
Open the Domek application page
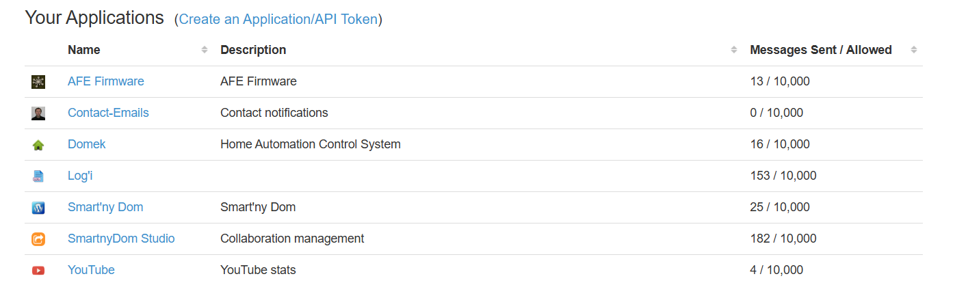click(87, 144)
